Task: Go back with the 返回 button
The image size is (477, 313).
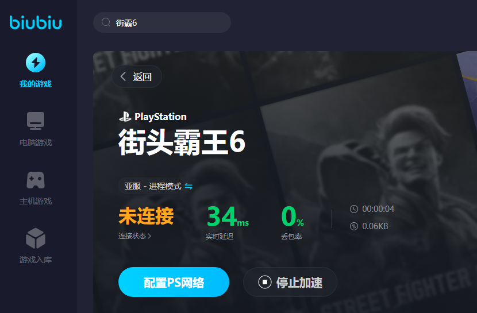Action: [137, 76]
